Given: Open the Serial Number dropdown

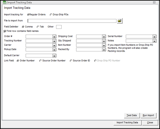Looking at the screenshot, I should point(154,37).
